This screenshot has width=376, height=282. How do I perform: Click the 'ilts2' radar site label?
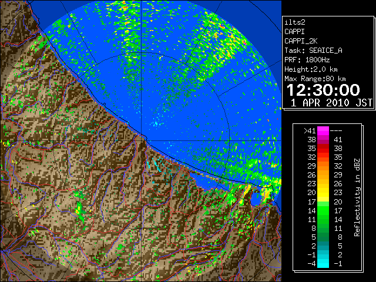(295, 22)
